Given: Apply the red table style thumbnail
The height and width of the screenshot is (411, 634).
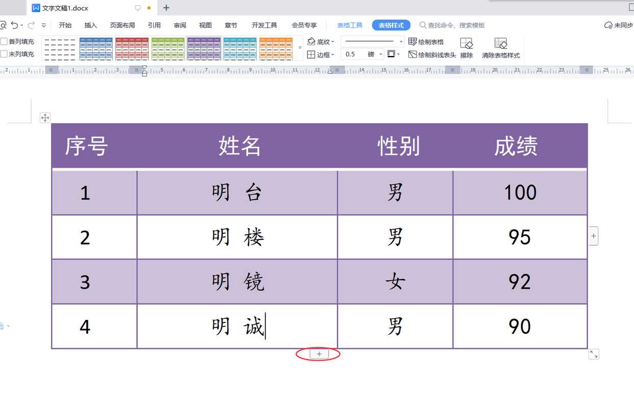Looking at the screenshot, I should (x=132, y=48).
